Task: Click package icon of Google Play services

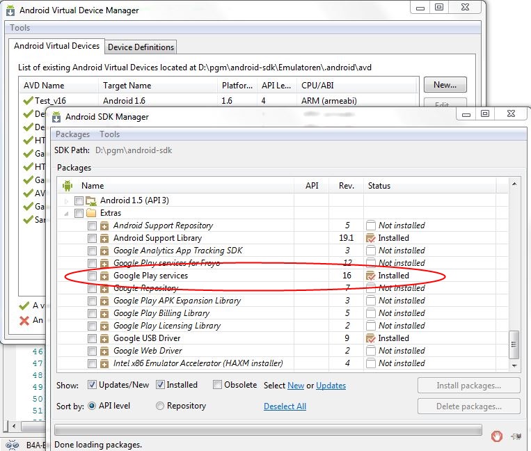Action: tap(104, 276)
